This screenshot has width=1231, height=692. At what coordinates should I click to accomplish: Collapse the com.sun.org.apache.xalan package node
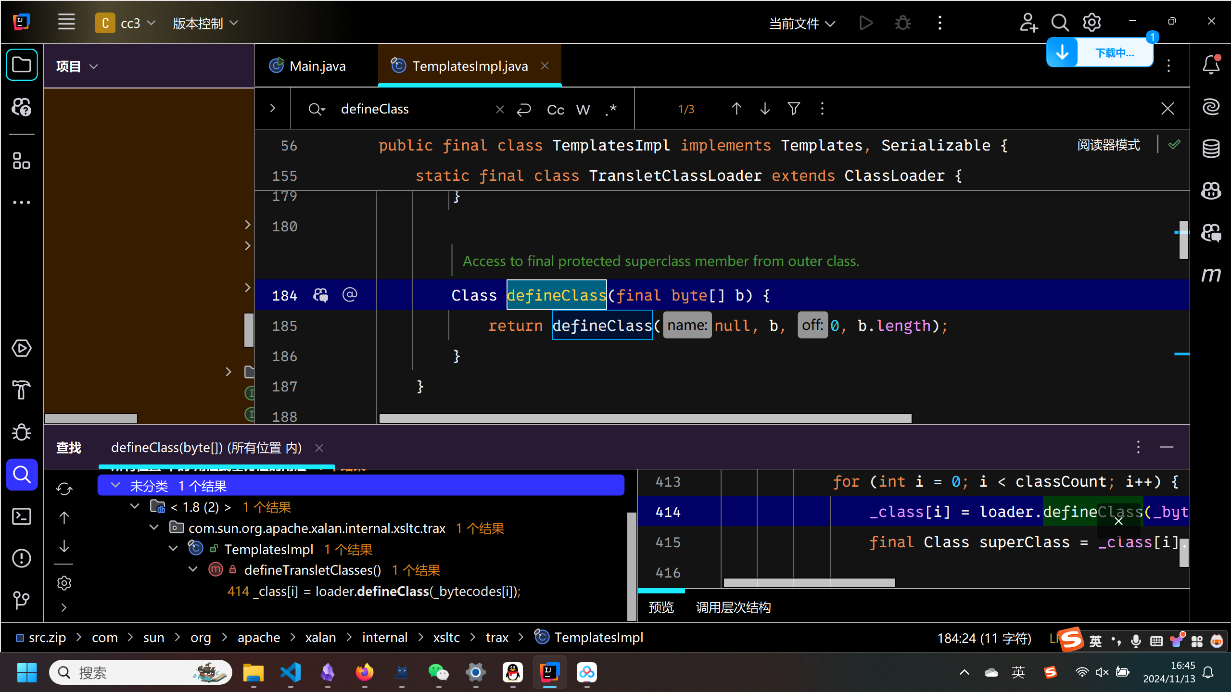[x=154, y=528]
